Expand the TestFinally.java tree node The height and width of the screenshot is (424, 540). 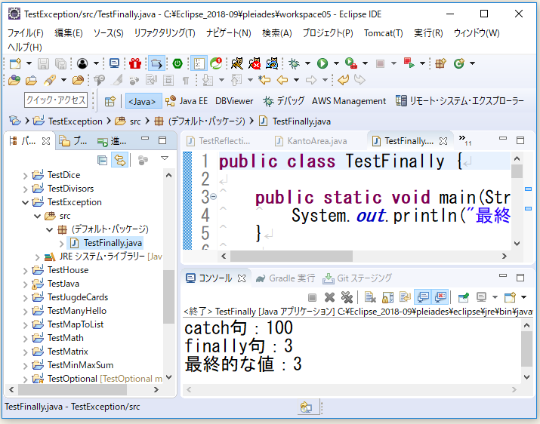(x=62, y=244)
